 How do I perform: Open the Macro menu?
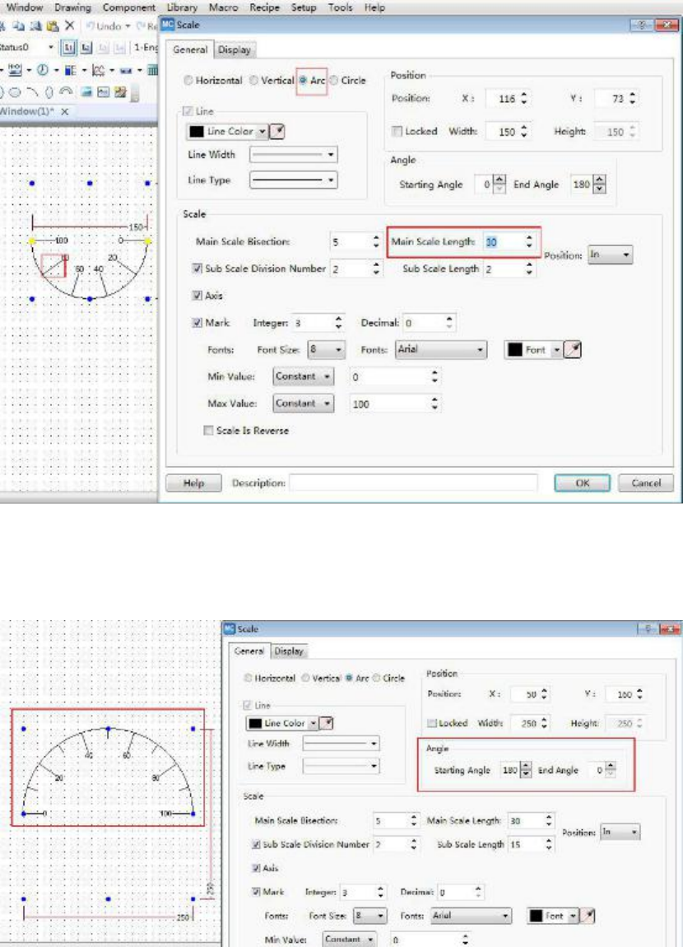[x=223, y=8]
